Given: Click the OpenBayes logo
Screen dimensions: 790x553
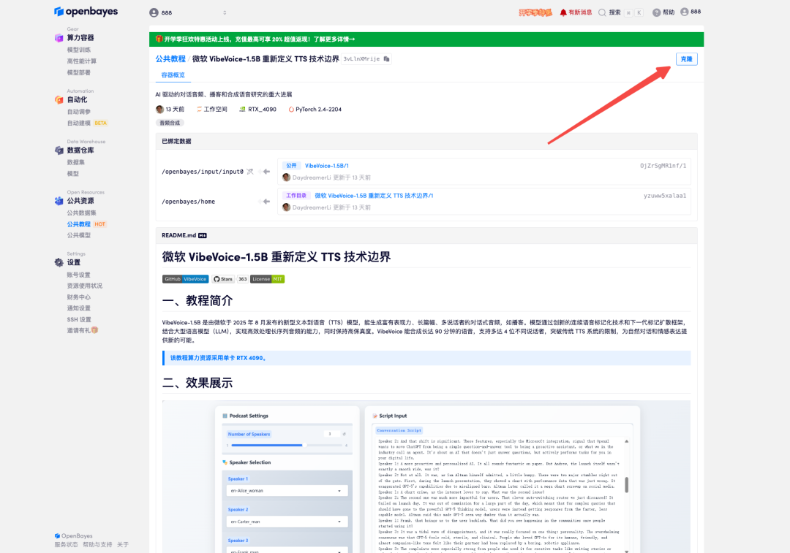Looking at the screenshot, I should (86, 12).
